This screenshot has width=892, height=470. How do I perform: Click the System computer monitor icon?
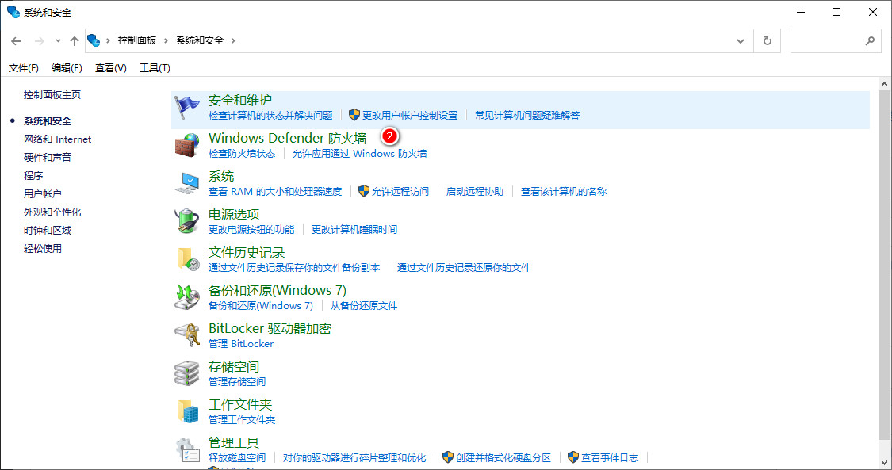click(x=187, y=182)
